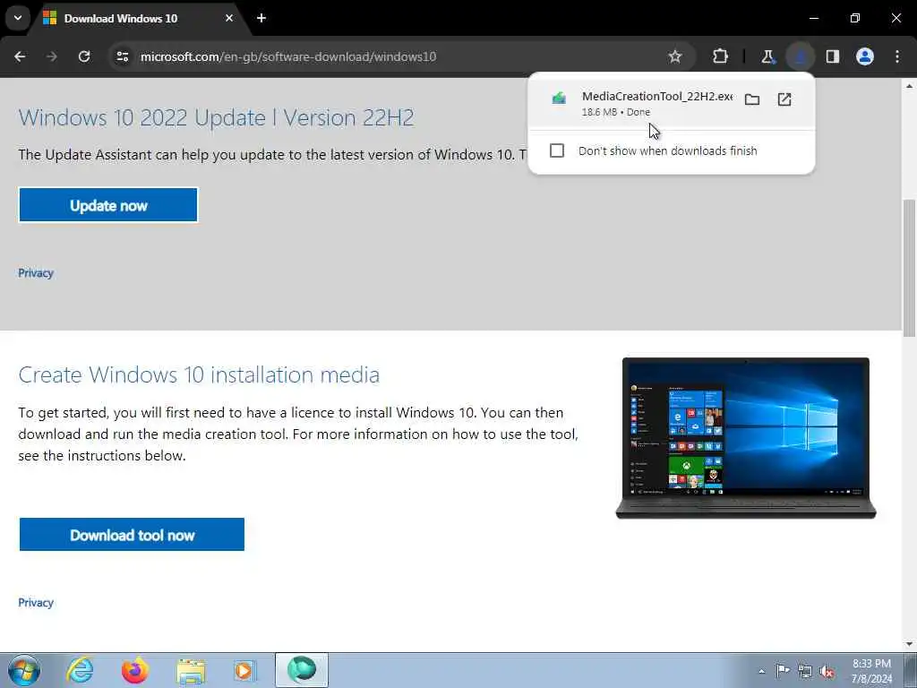This screenshot has width=917, height=688.
Task: Open Chrome three-dot menu
Action: pos(897,56)
